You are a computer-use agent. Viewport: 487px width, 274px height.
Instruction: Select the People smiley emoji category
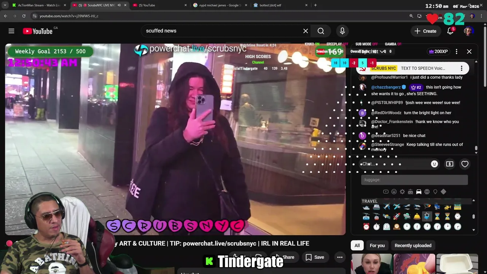394,192
